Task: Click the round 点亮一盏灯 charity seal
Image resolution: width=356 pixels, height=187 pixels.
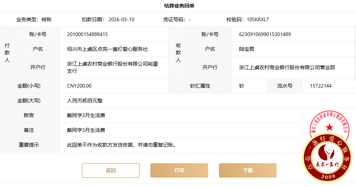Action: tap(329, 160)
